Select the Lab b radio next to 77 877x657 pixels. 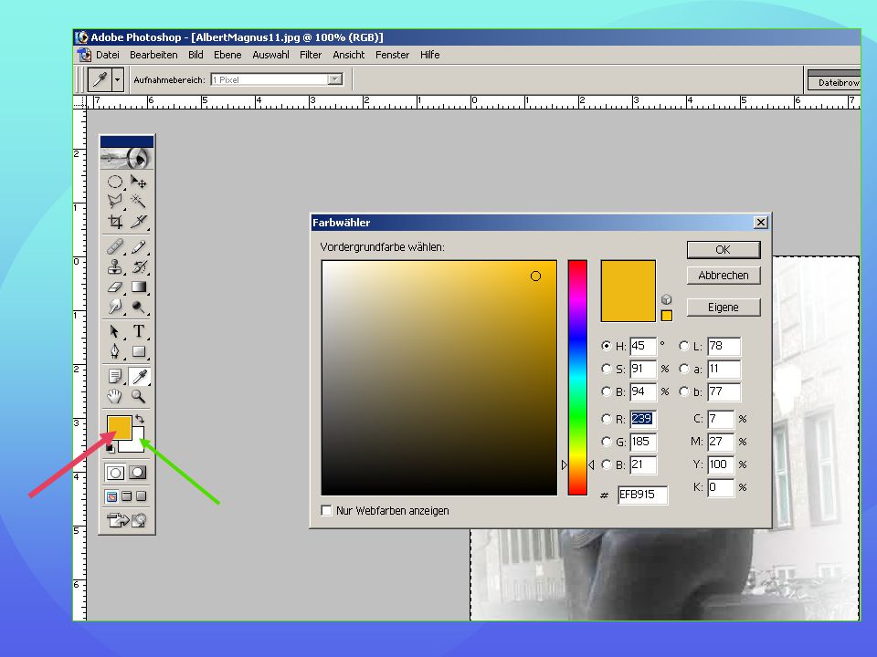(x=683, y=391)
